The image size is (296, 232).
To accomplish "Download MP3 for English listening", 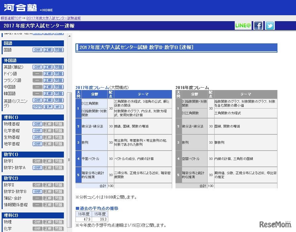I will pyautogui.click(x=59, y=107).
